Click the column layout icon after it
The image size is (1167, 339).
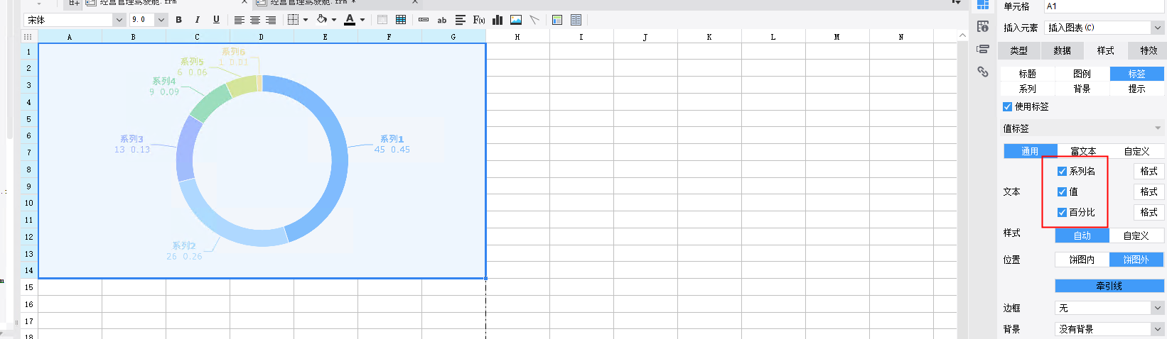[x=576, y=20]
